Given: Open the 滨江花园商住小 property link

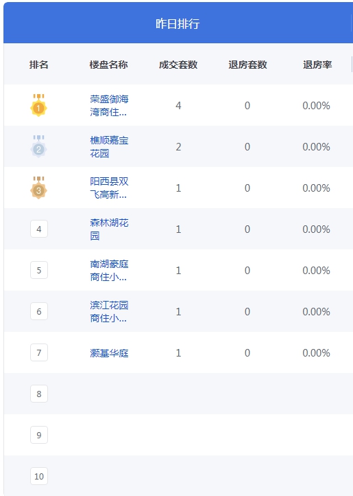Looking at the screenshot, I should [x=109, y=311].
